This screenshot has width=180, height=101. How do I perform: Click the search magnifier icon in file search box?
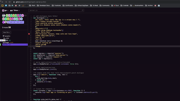pyautogui.click(x=82, y=10)
